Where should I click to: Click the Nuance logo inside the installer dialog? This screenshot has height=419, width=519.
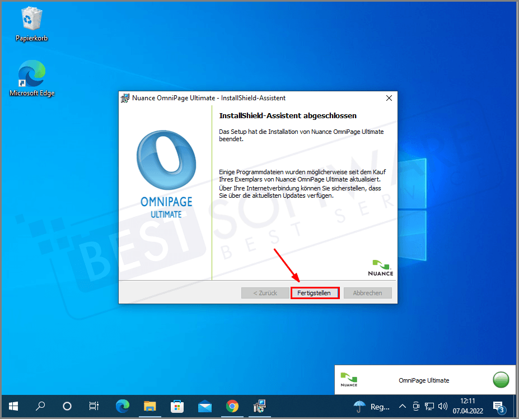point(381,267)
